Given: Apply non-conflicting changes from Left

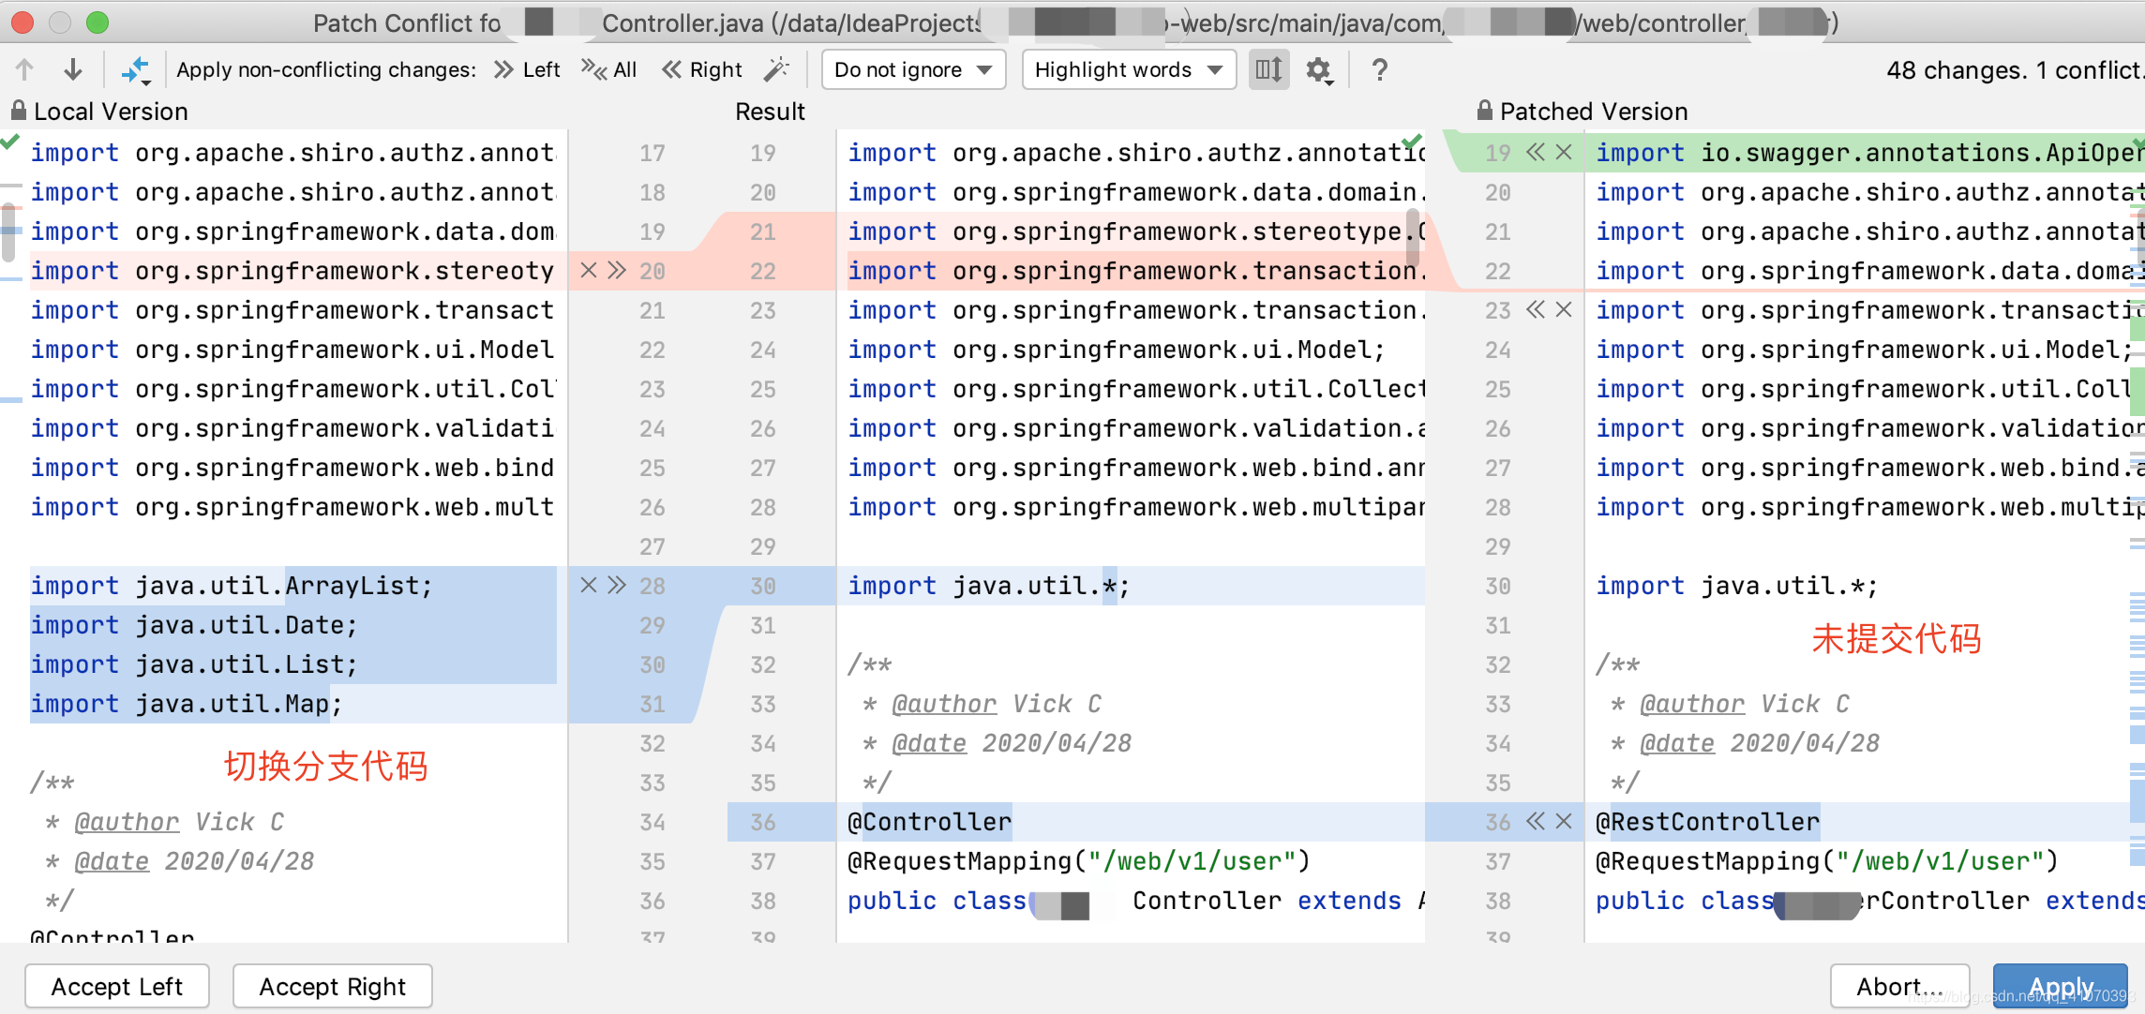Looking at the screenshot, I should click(x=527, y=69).
